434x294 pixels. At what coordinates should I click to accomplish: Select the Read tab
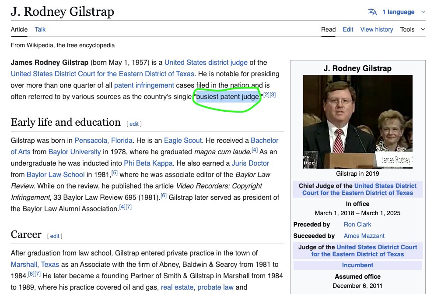[x=328, y=29]
